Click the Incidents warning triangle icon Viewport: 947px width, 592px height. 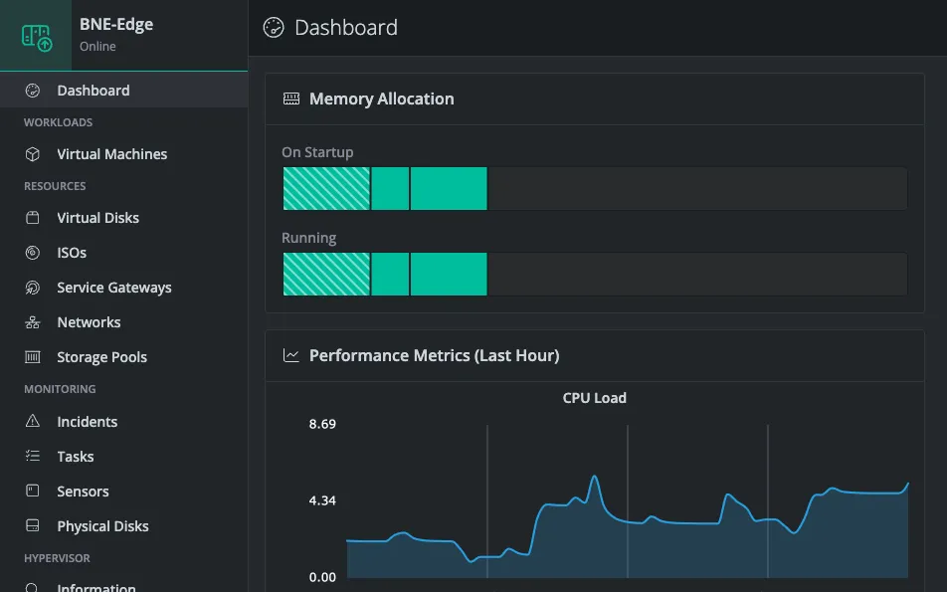tap(33, 421)
